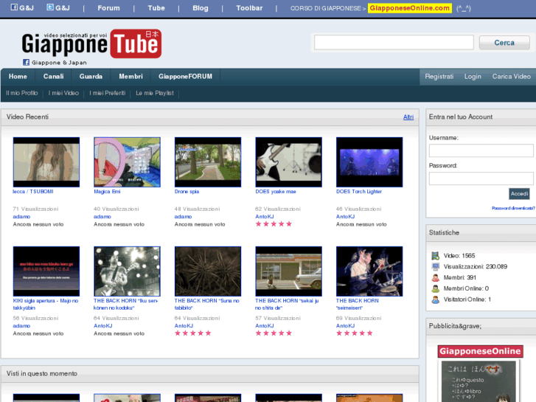This screenshot has width=536, height=402.
Task: Click the Visitatori Online user icon
Action: [435, 299]
